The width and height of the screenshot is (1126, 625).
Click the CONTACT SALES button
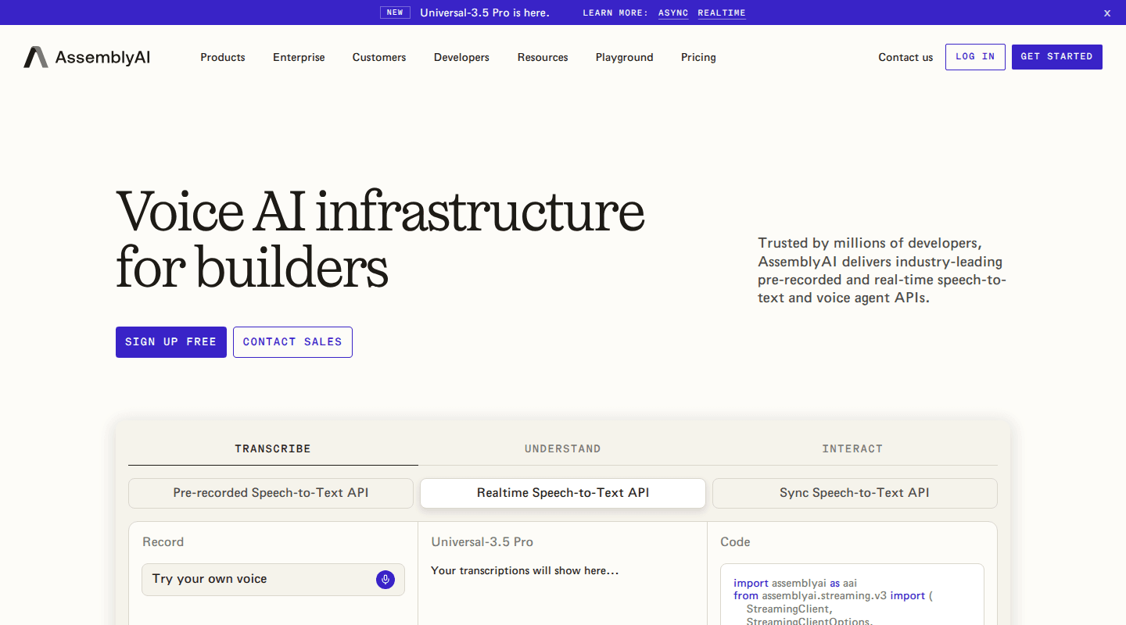pyautogui.click(x=292, y=342)
